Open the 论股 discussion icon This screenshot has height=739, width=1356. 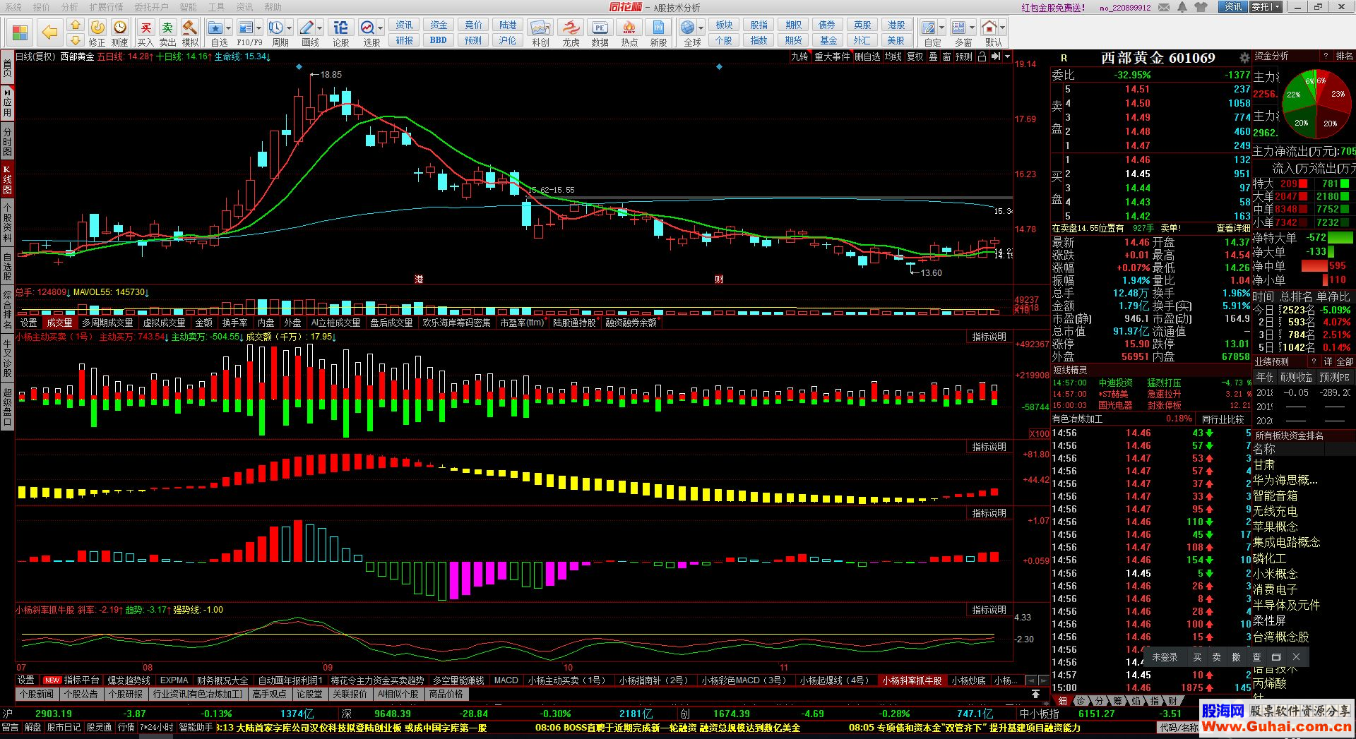[x=340, y=28]
